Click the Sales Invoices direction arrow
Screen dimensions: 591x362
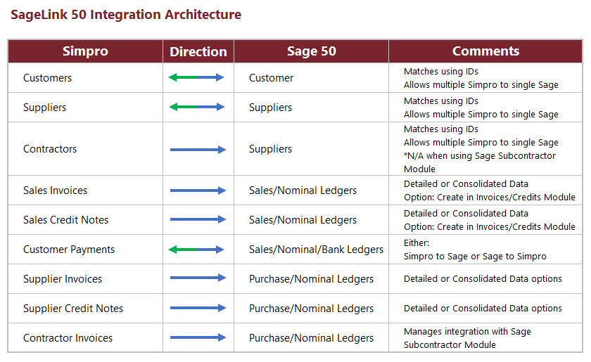[198, 190]
